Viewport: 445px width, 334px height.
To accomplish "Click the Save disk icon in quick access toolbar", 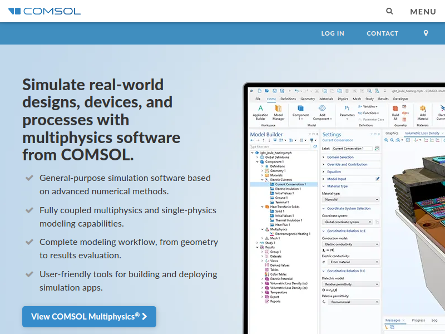I will (274, 91).
